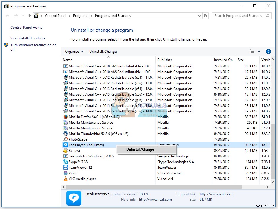The height and width of the screenshot is (209, 278).
Task: Click the VLC media player cone icon
Action: click(x=66, y=179)
